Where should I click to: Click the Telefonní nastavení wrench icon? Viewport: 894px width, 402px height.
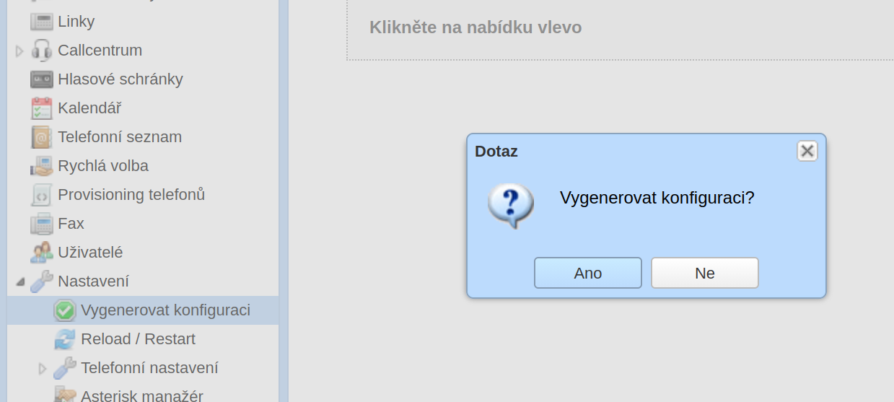click(65, 368)
